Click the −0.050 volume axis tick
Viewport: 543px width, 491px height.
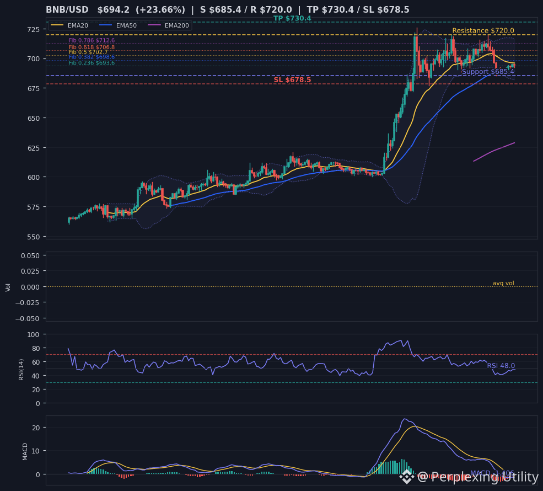pyautogui.click(x=28, y=318)
